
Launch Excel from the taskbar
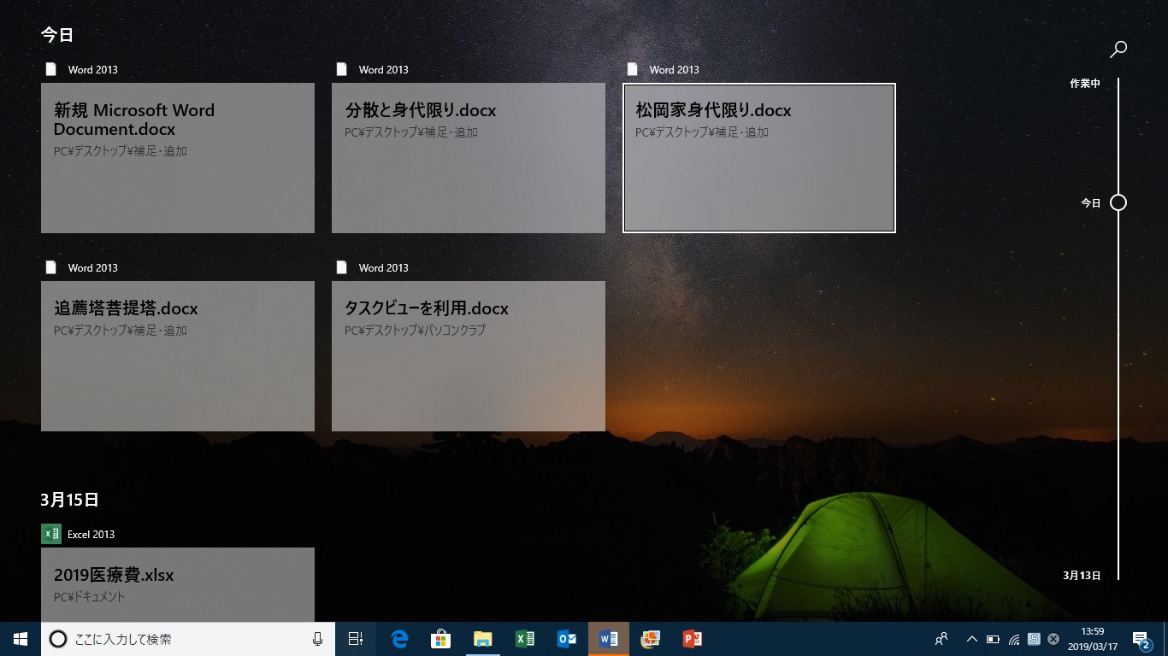pyautogui.click(x=524, y=639)
